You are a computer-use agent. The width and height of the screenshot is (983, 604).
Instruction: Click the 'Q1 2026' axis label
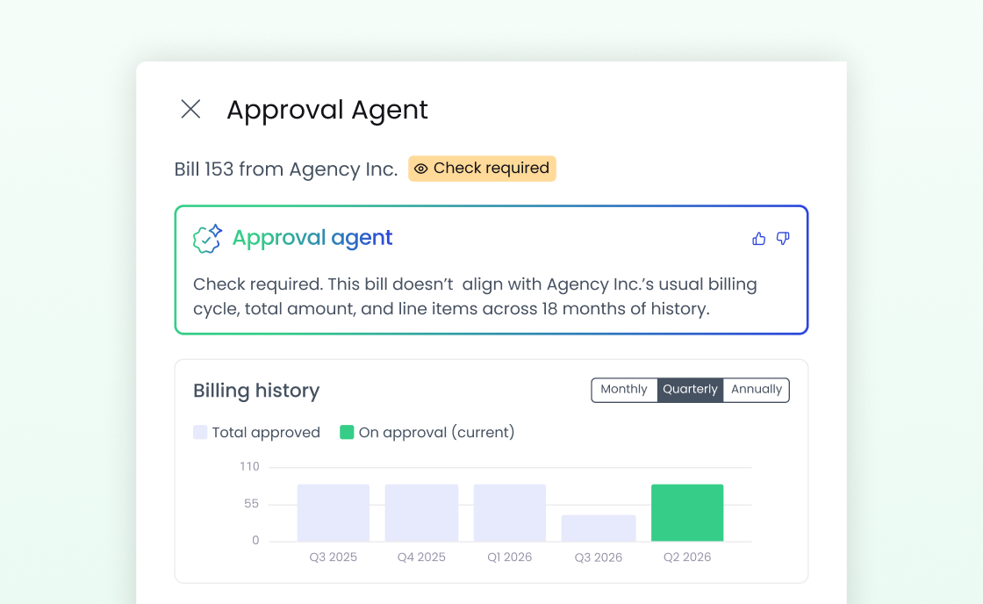510,557
